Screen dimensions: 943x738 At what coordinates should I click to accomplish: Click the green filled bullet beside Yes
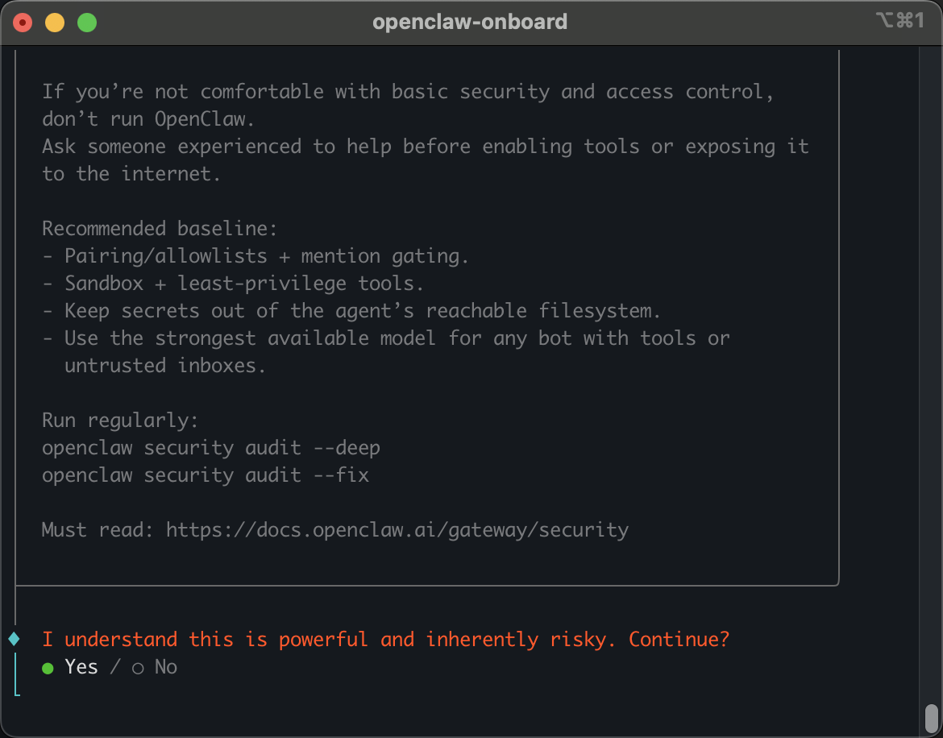click(48, 668)
